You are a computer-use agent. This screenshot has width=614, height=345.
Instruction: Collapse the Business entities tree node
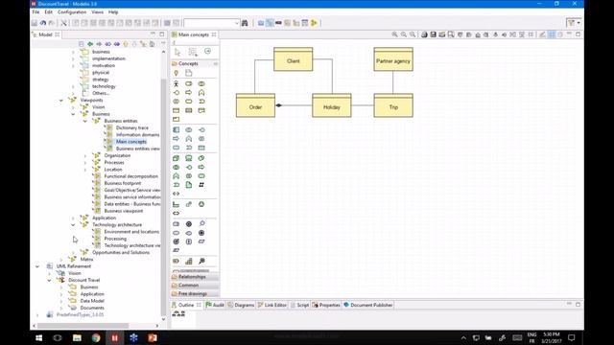(85, 122)
